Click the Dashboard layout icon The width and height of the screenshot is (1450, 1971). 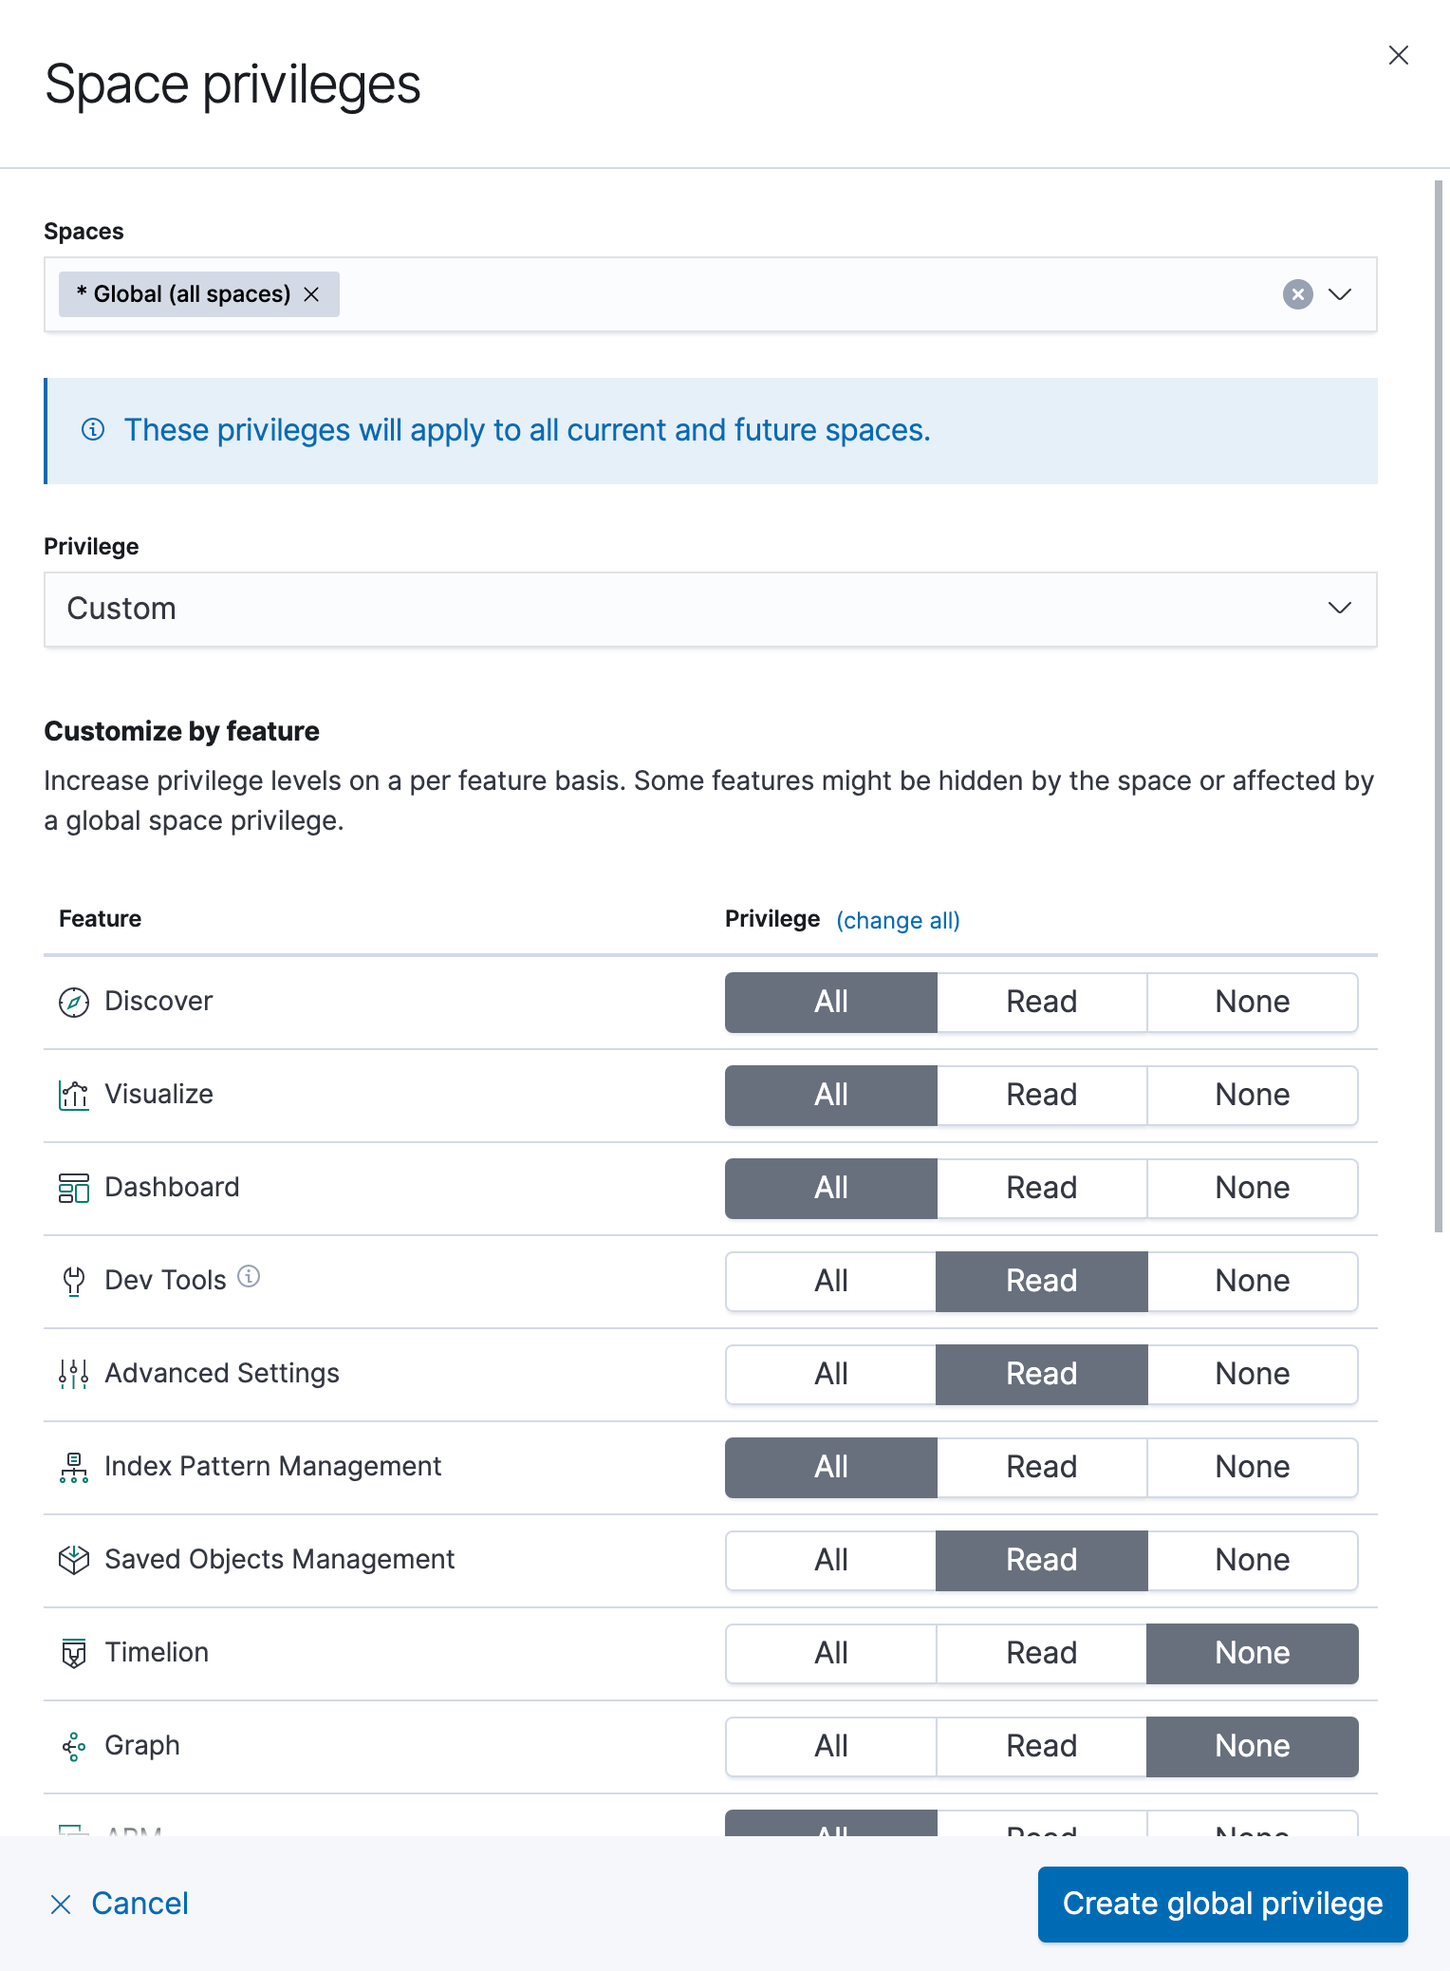(74, 1188)
